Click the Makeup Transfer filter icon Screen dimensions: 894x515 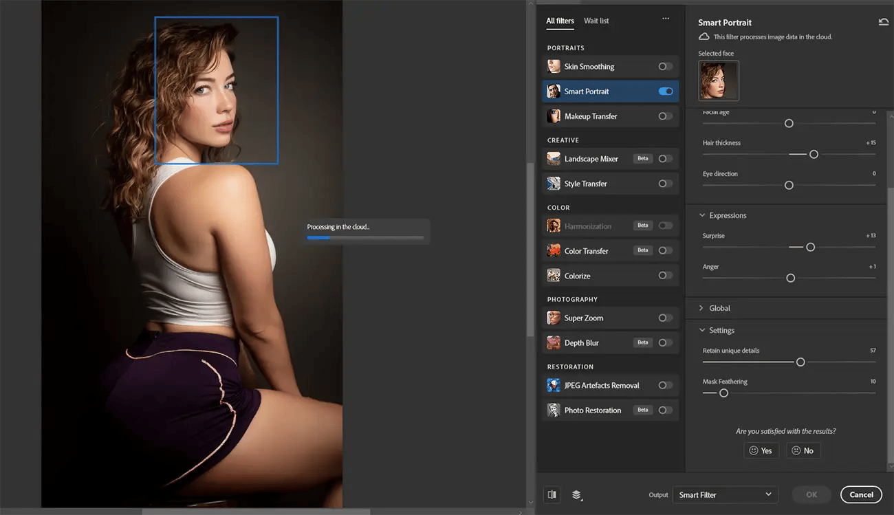tap(554, 116)
